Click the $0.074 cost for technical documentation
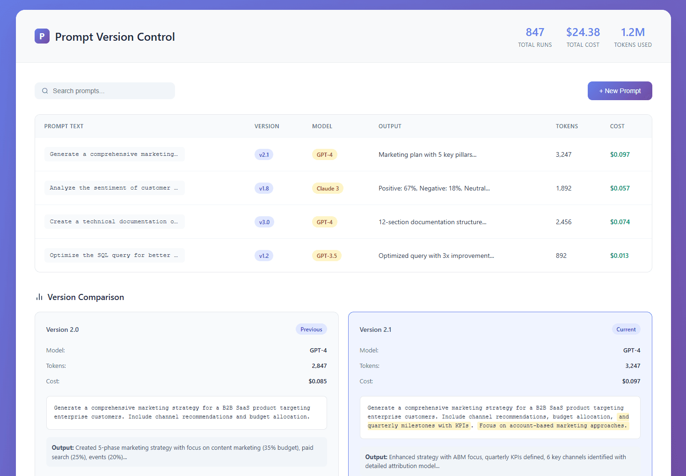Screen dimensions: 686x476 pyautogui.click(x=620, y=222)
